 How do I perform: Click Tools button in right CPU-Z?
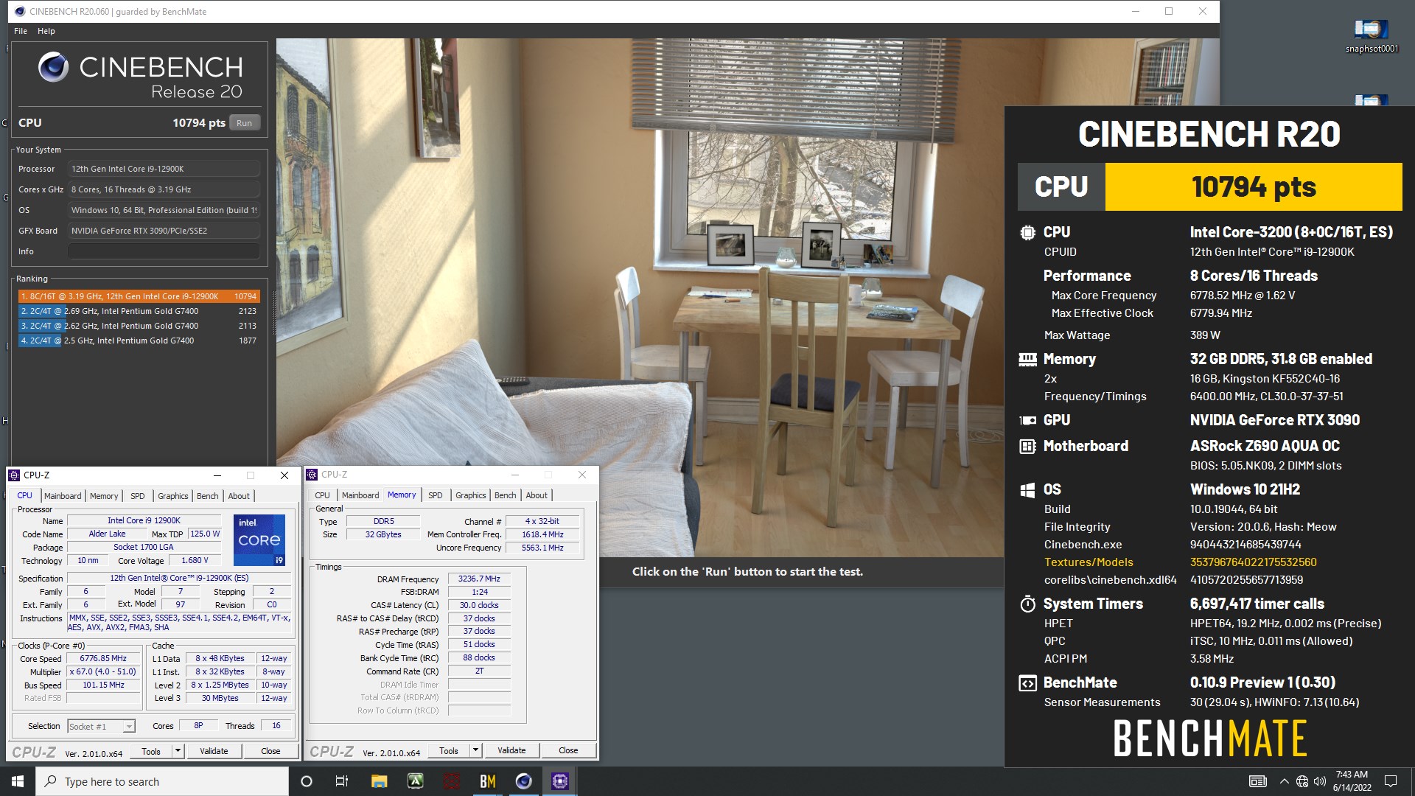point(449,750)
